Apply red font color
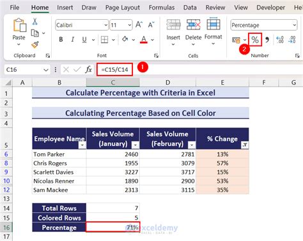 pos(144,40)
